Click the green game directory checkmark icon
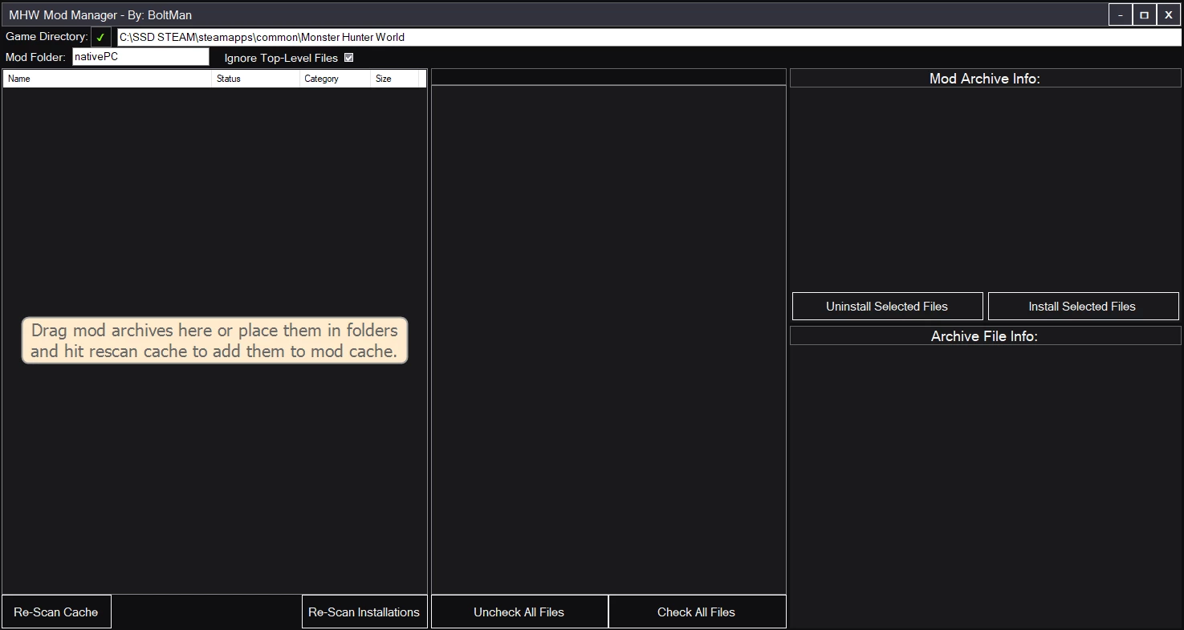Screen dimensions: 1184x630 100,38
